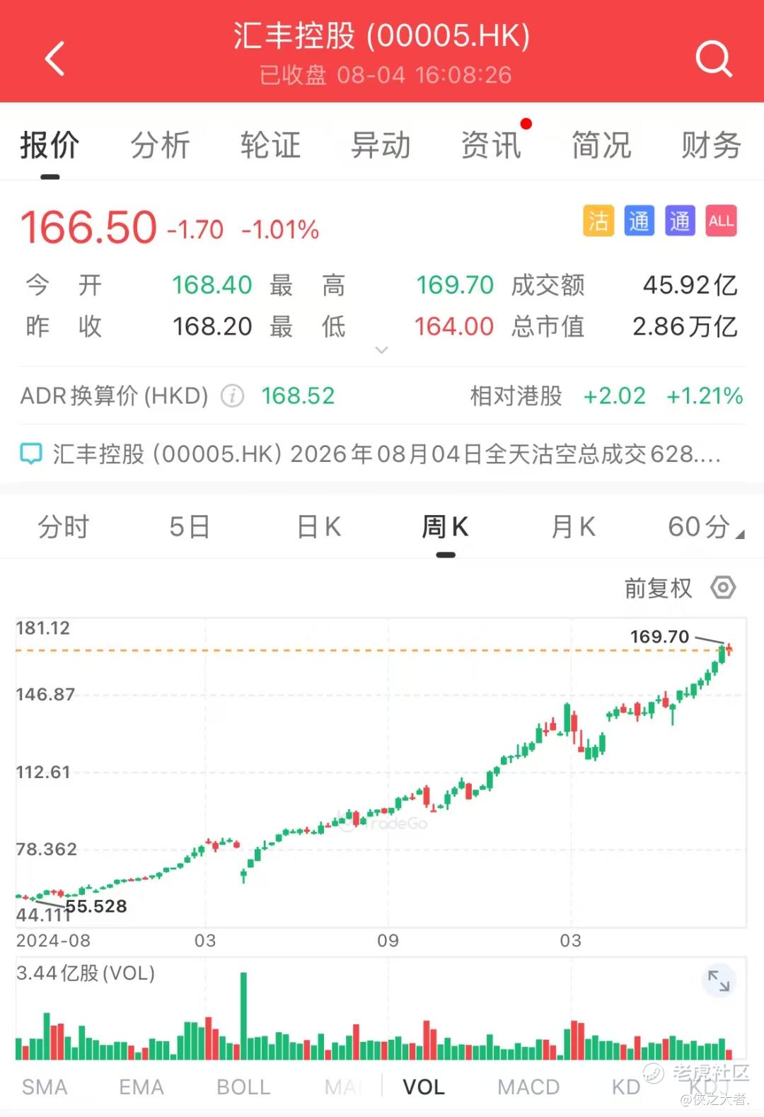The width and height of the screenshot is (764, 1117).
Task: Switch to 报价 tab
Action: pos(50,145)
